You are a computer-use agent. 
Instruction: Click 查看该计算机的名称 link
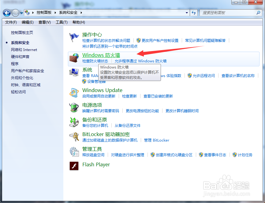(238, 76)
